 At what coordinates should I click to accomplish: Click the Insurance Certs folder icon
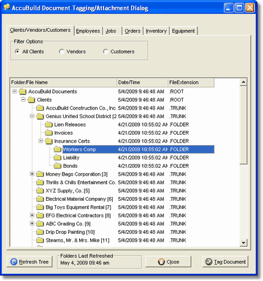tap(48, 141)
